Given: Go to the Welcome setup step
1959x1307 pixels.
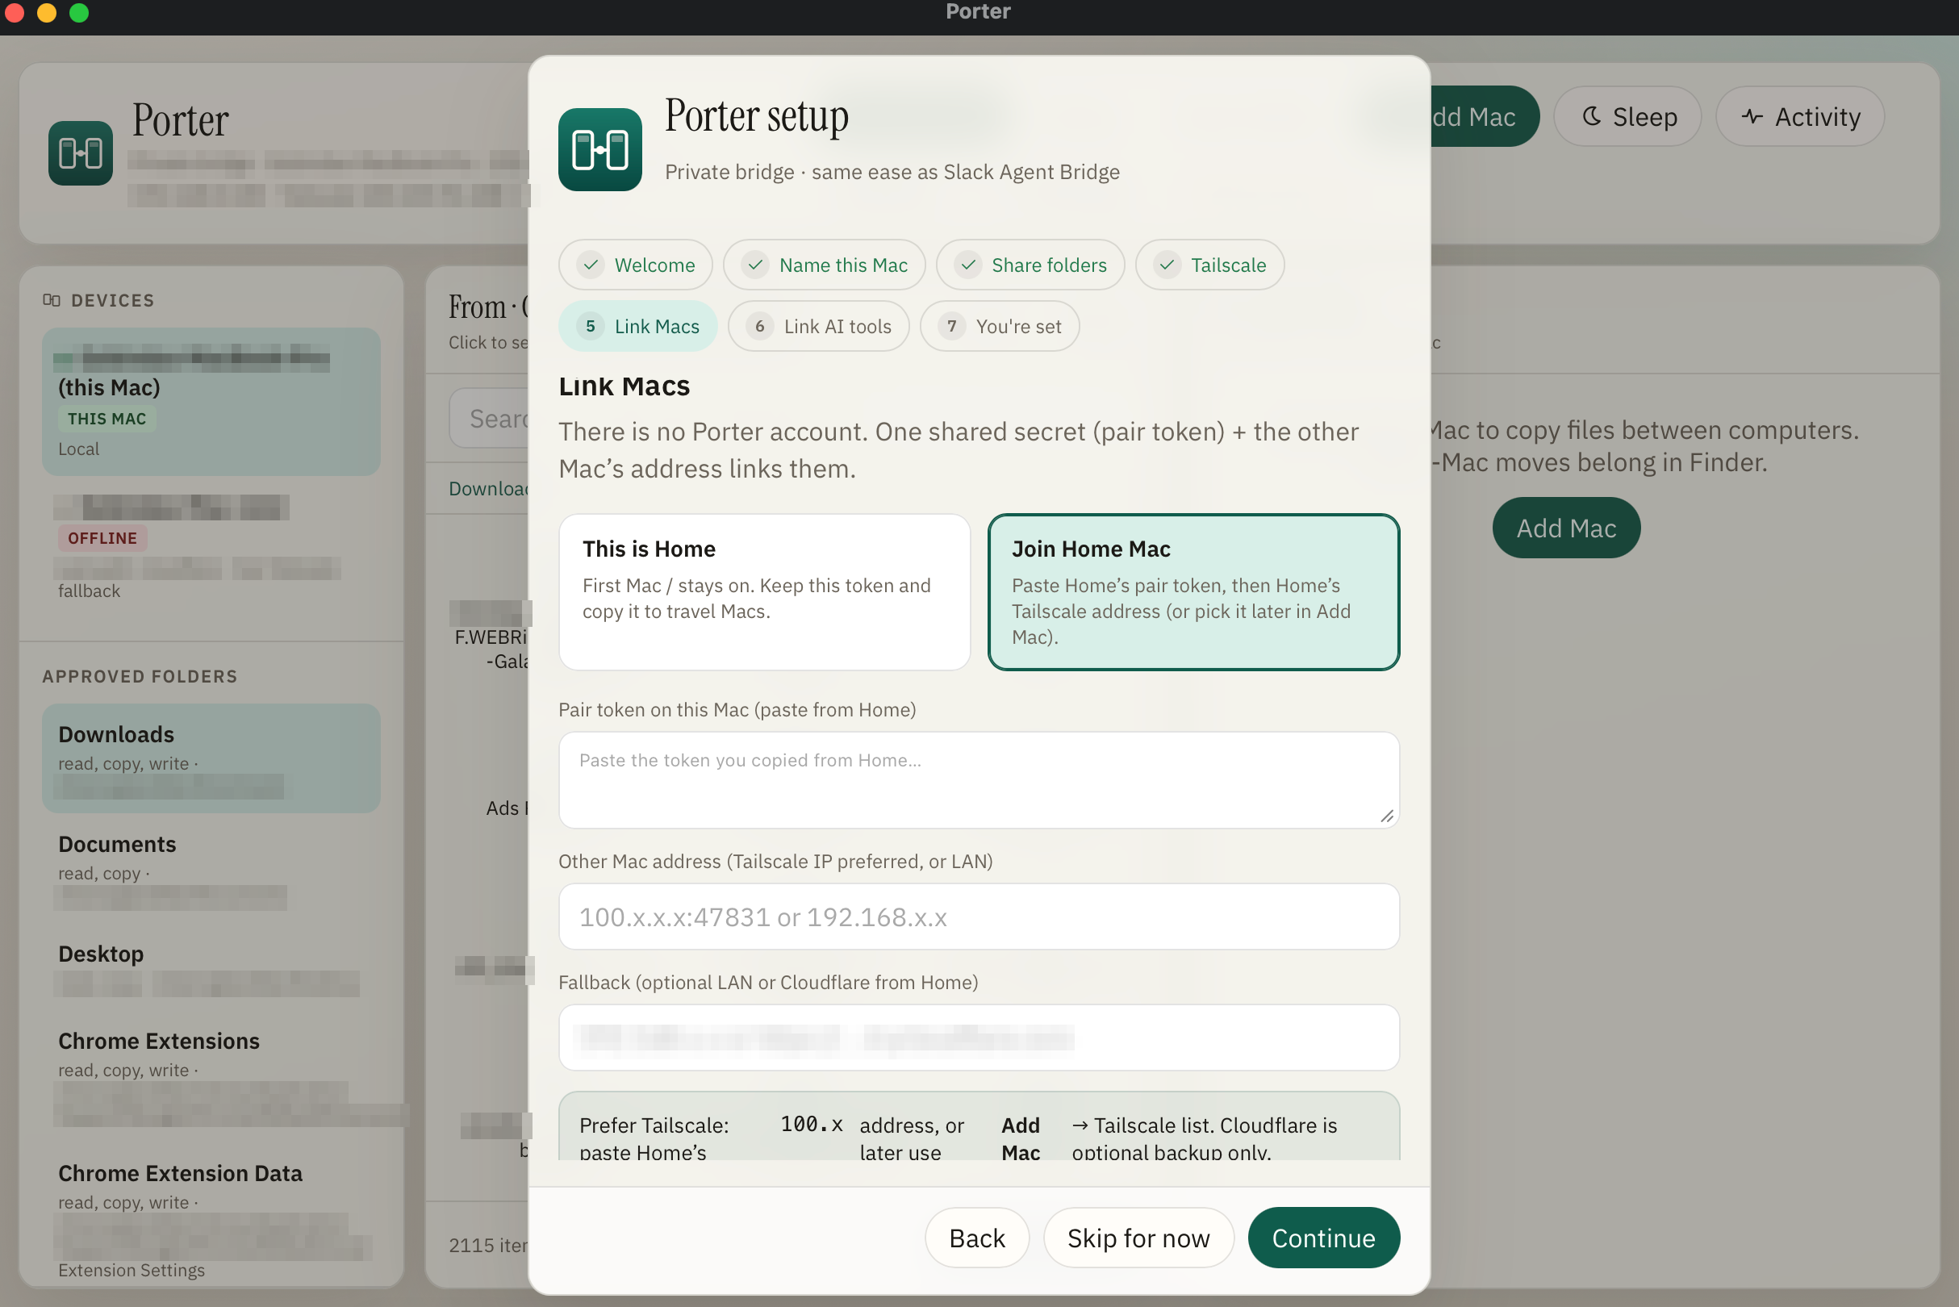Looking at the screenshot, I should pyautogui.click(x=635, y=265).
